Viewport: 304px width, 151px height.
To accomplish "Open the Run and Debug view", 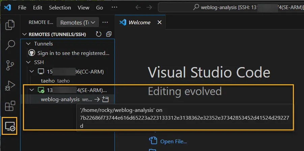I will (10, 86).
